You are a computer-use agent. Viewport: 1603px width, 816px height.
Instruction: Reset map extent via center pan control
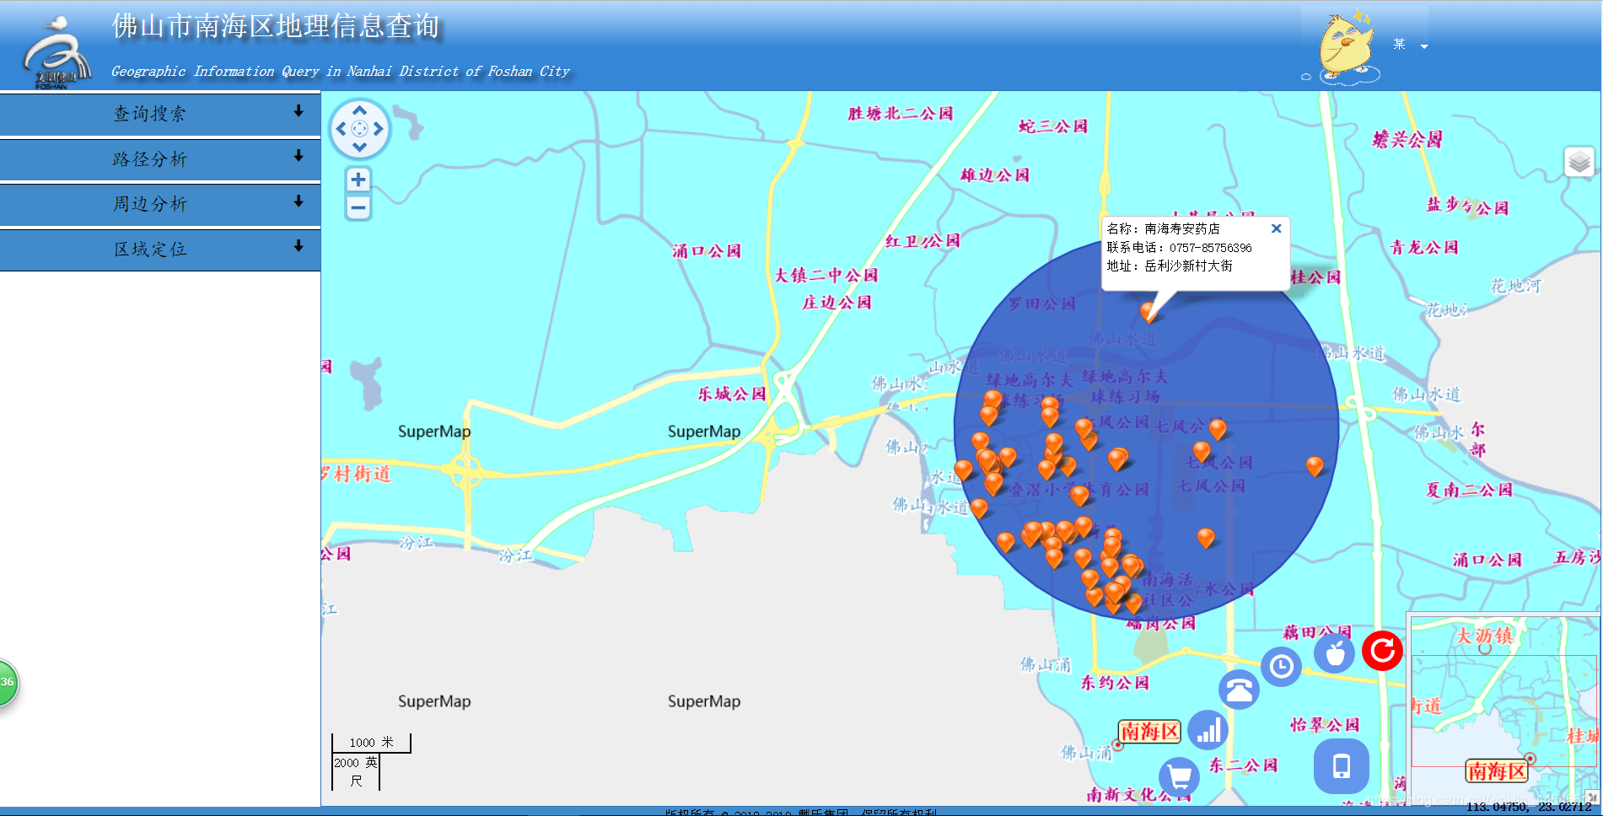(360, 129)
